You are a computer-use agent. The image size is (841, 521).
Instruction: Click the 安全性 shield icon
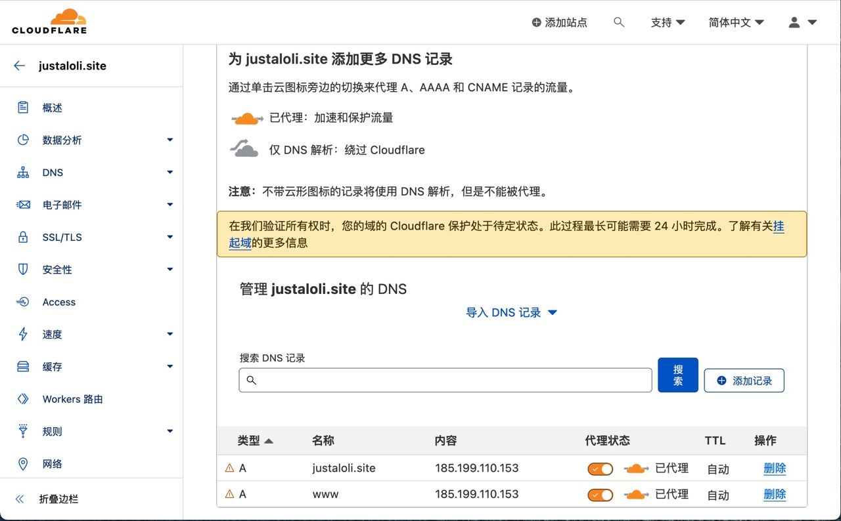point(23,269)
